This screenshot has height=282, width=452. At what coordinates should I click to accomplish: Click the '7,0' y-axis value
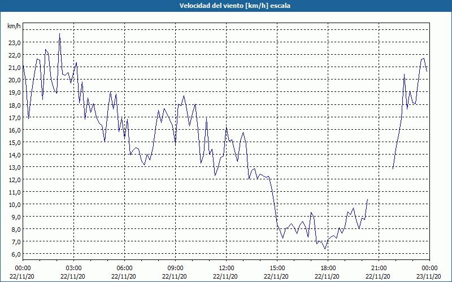pos(16,242)
